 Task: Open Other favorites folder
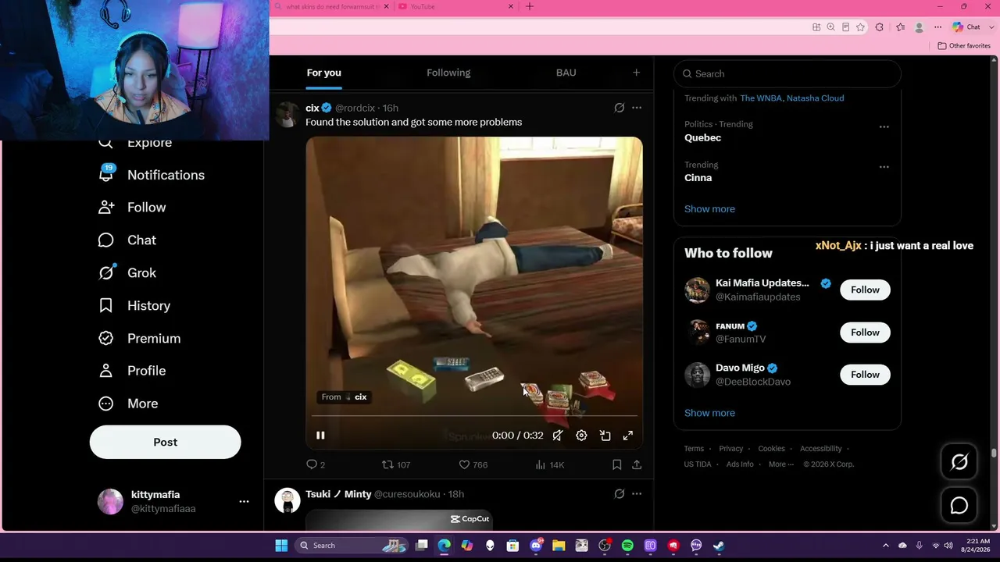[964, 46]
